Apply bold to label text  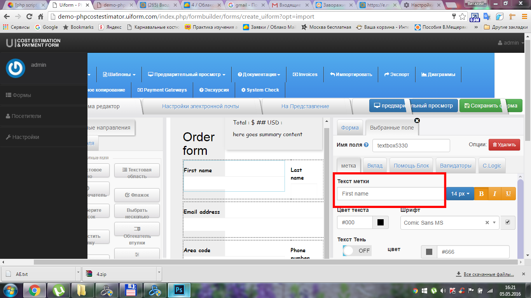(481, 194)
